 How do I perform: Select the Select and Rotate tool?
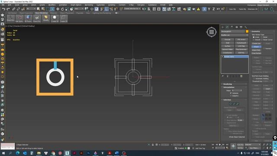pos(62,9)
